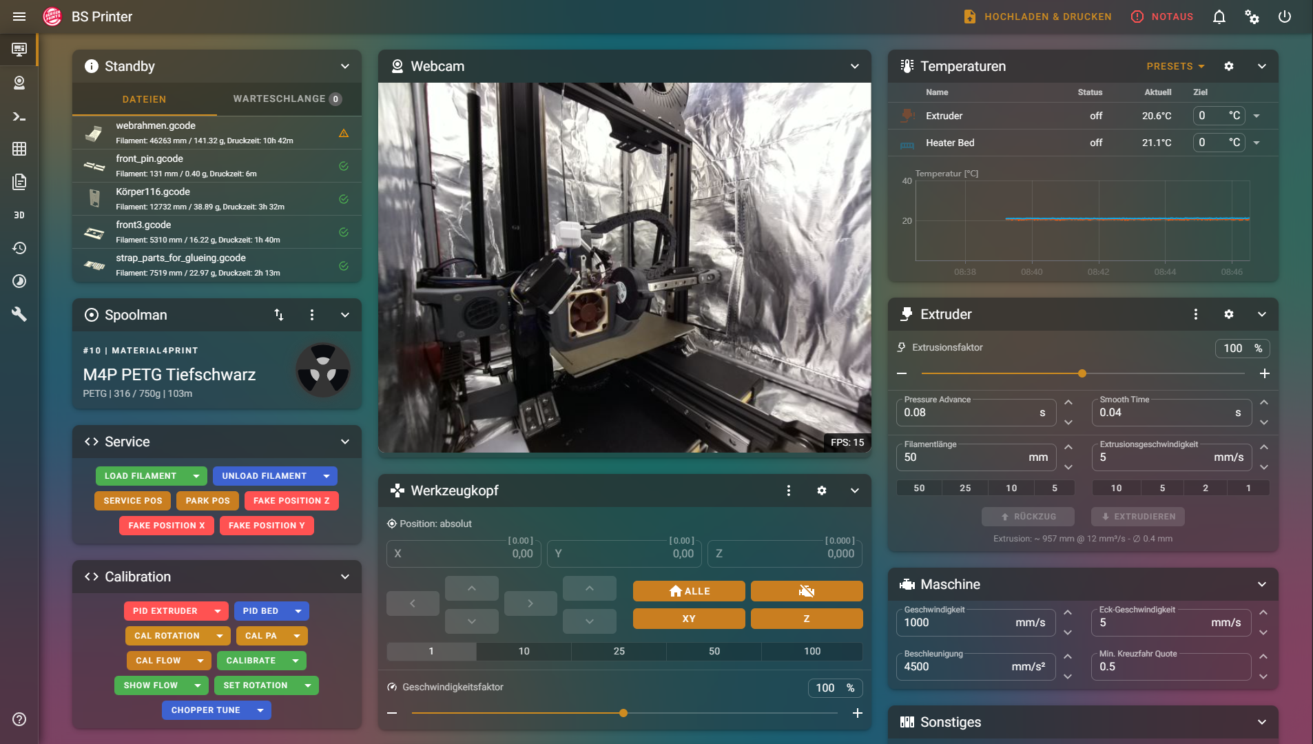Click the motors off button in Werkzeugkopf
The height and width of the screenshot is (744, 1313).
point(806,591)
